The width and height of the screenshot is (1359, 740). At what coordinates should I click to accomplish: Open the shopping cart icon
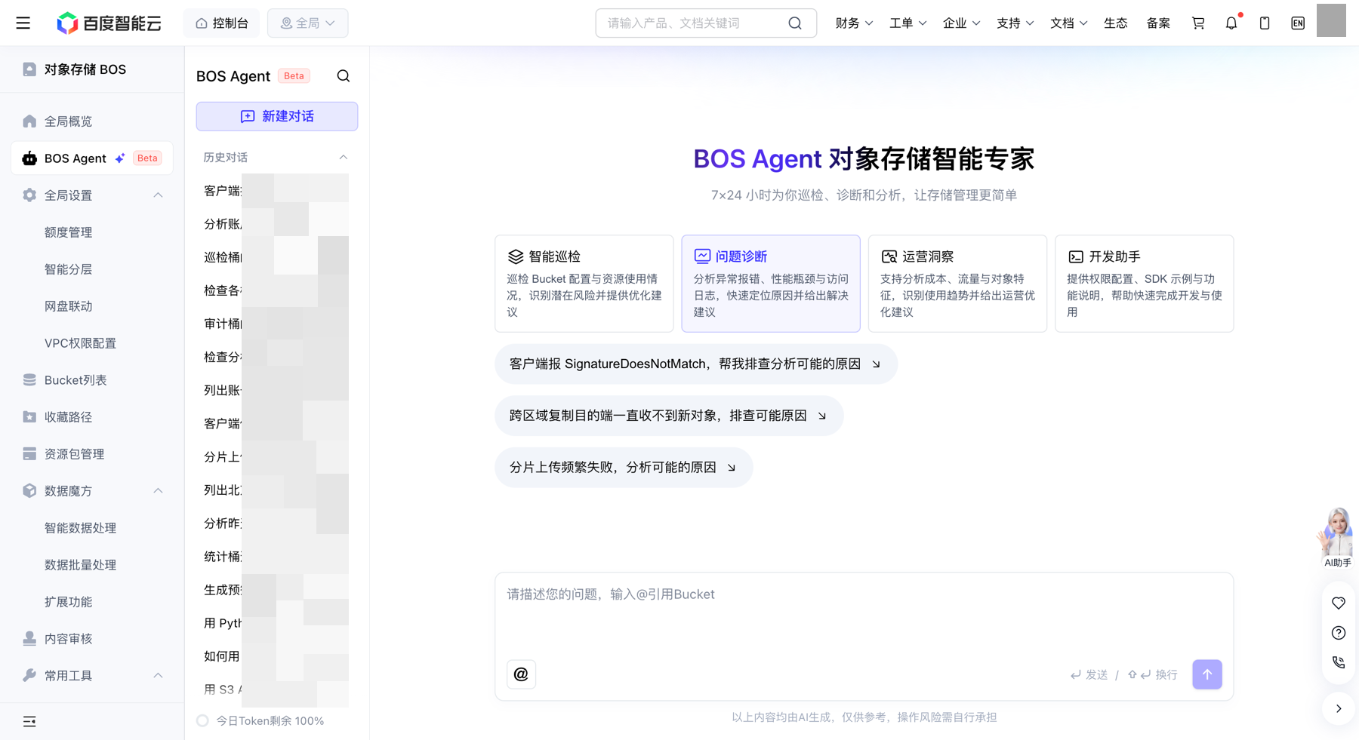(x=1198, y=23)
